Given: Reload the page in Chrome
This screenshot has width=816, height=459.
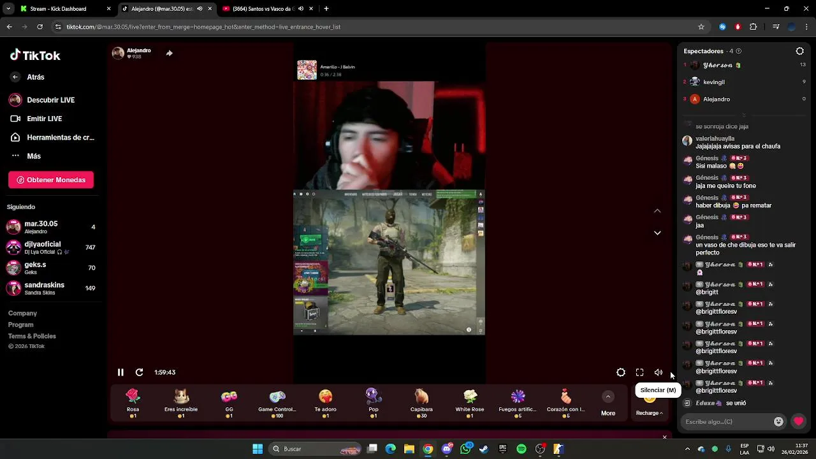Looking at the screenshot, I should (x=40, y=27).
